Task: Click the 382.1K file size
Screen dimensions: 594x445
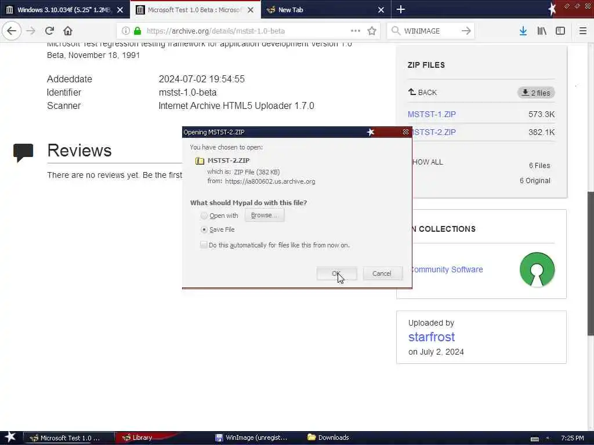Action: tap(541, 133)
